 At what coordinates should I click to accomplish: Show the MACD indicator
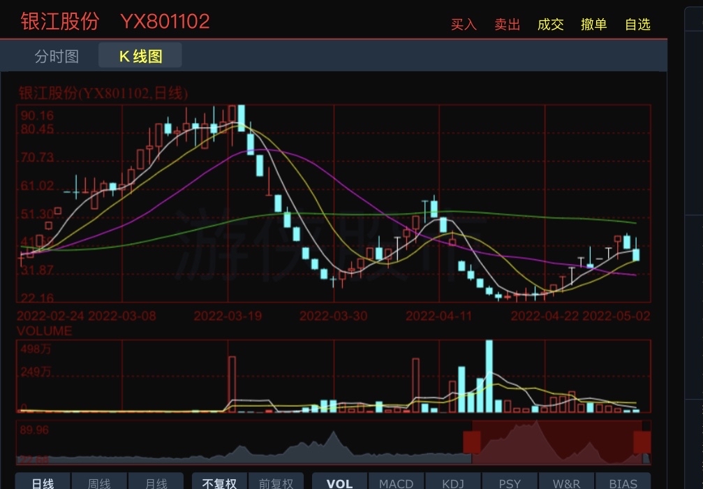coord(396,483)
